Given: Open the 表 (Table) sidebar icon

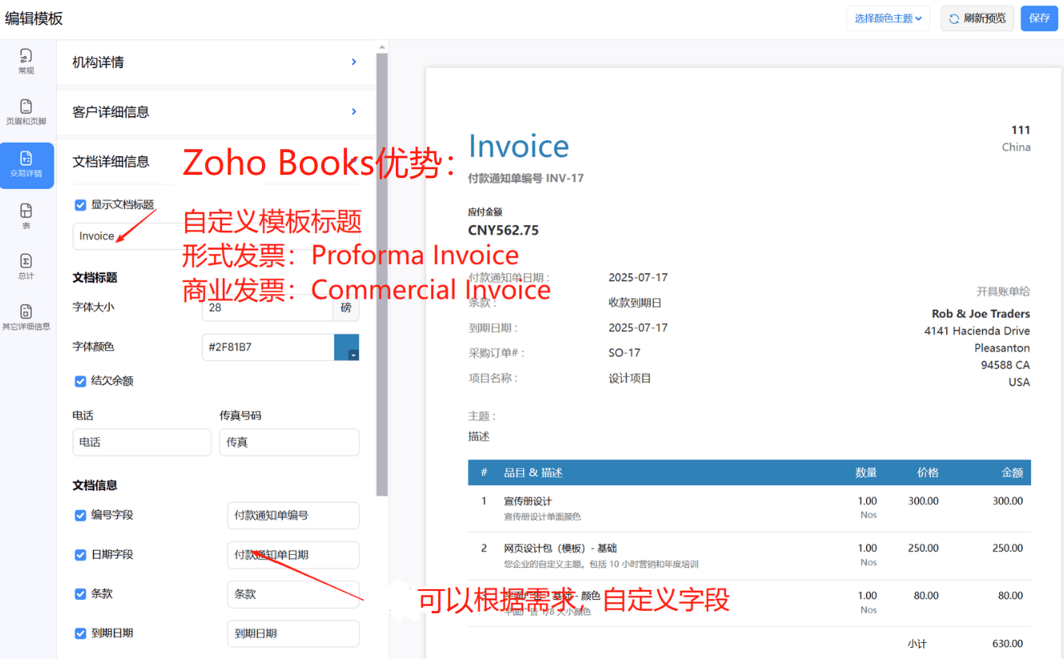Looking at the screenshot, I should 26,216.
